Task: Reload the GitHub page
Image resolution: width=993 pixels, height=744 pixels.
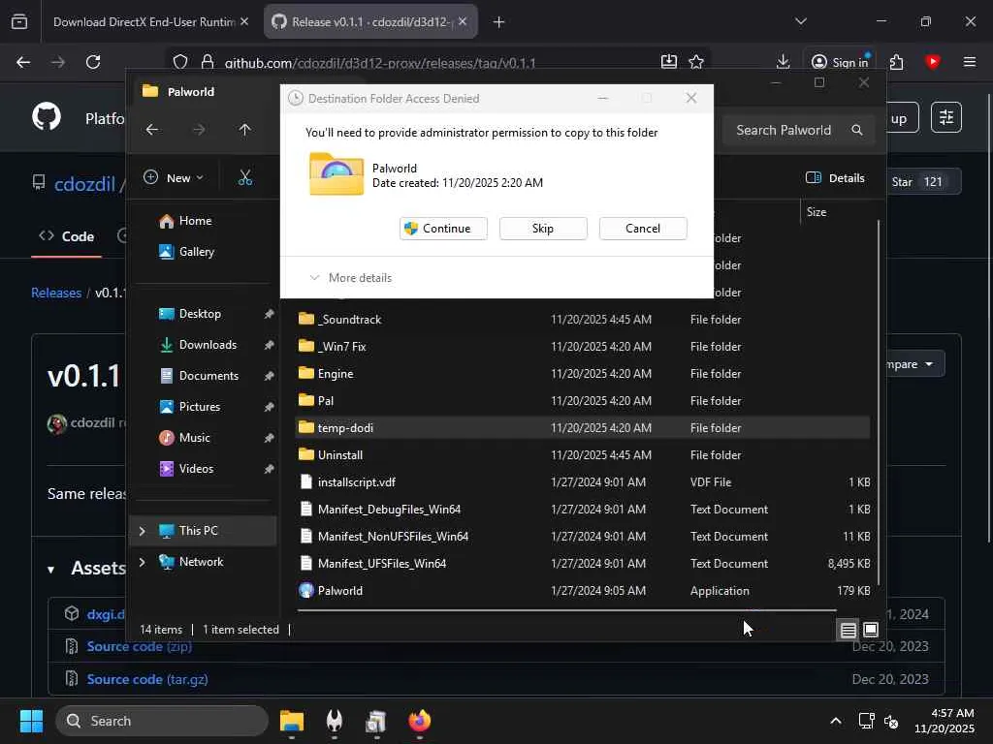Action: point(93,62)
